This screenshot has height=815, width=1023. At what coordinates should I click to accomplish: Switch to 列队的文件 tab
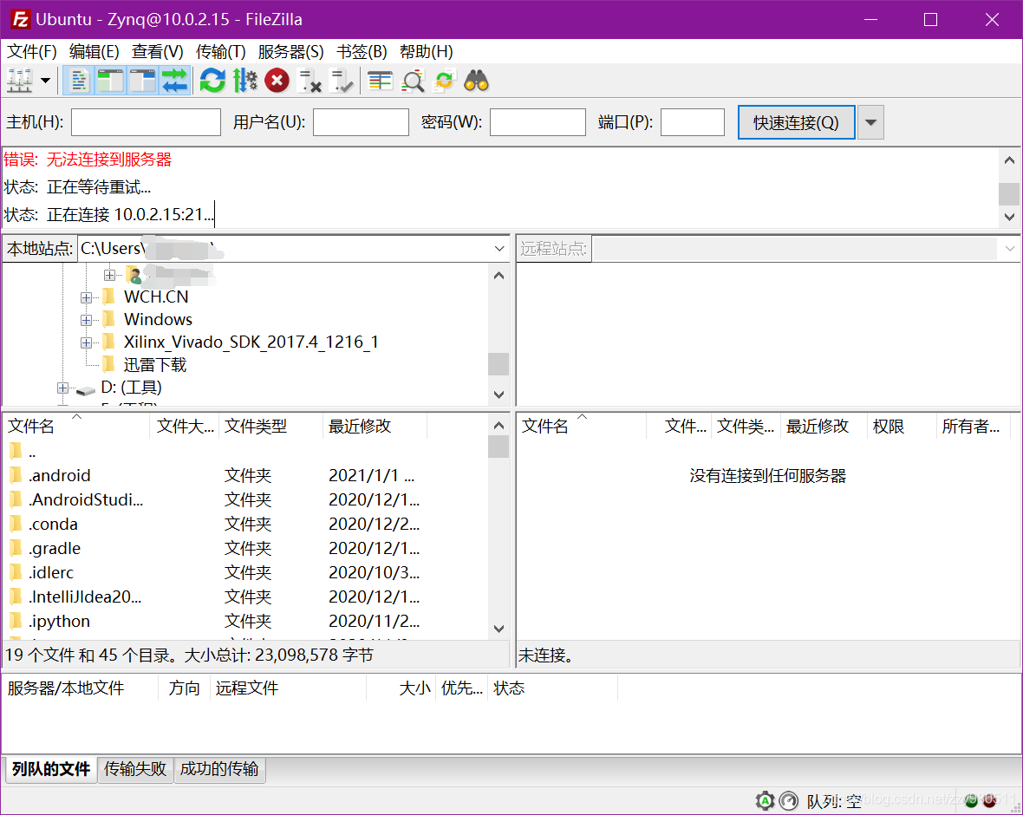(x=51, y=769)
